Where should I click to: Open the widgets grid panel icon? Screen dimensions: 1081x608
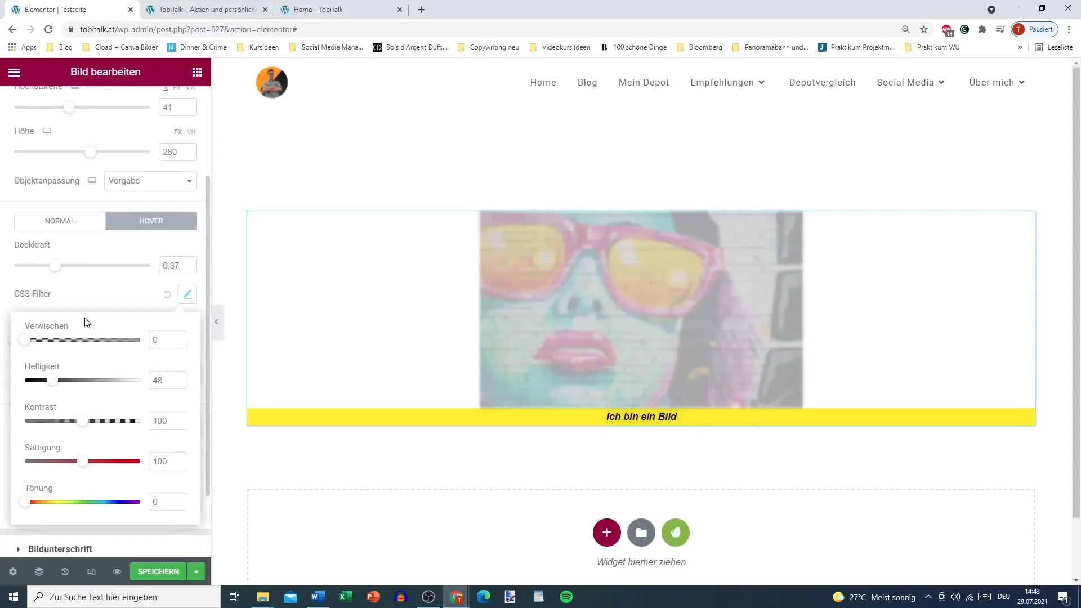click(x=197, y=72)
